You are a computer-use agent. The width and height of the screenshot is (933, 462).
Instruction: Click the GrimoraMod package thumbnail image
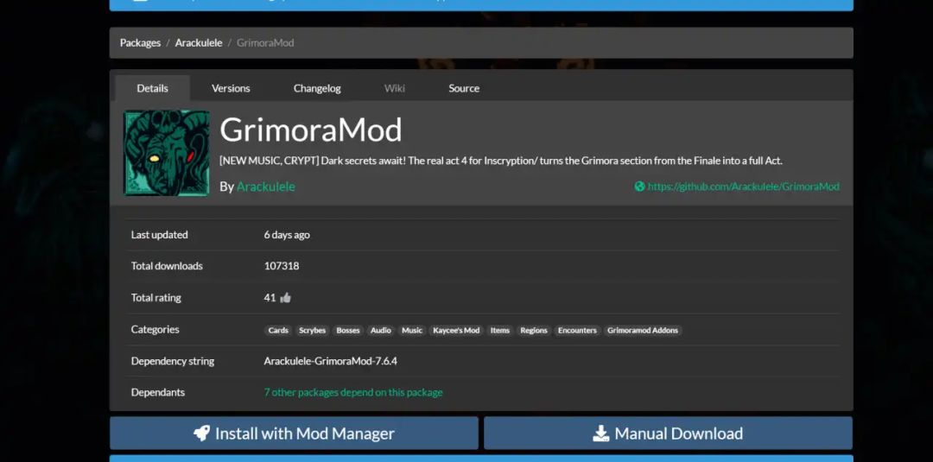tap(167, 153)
